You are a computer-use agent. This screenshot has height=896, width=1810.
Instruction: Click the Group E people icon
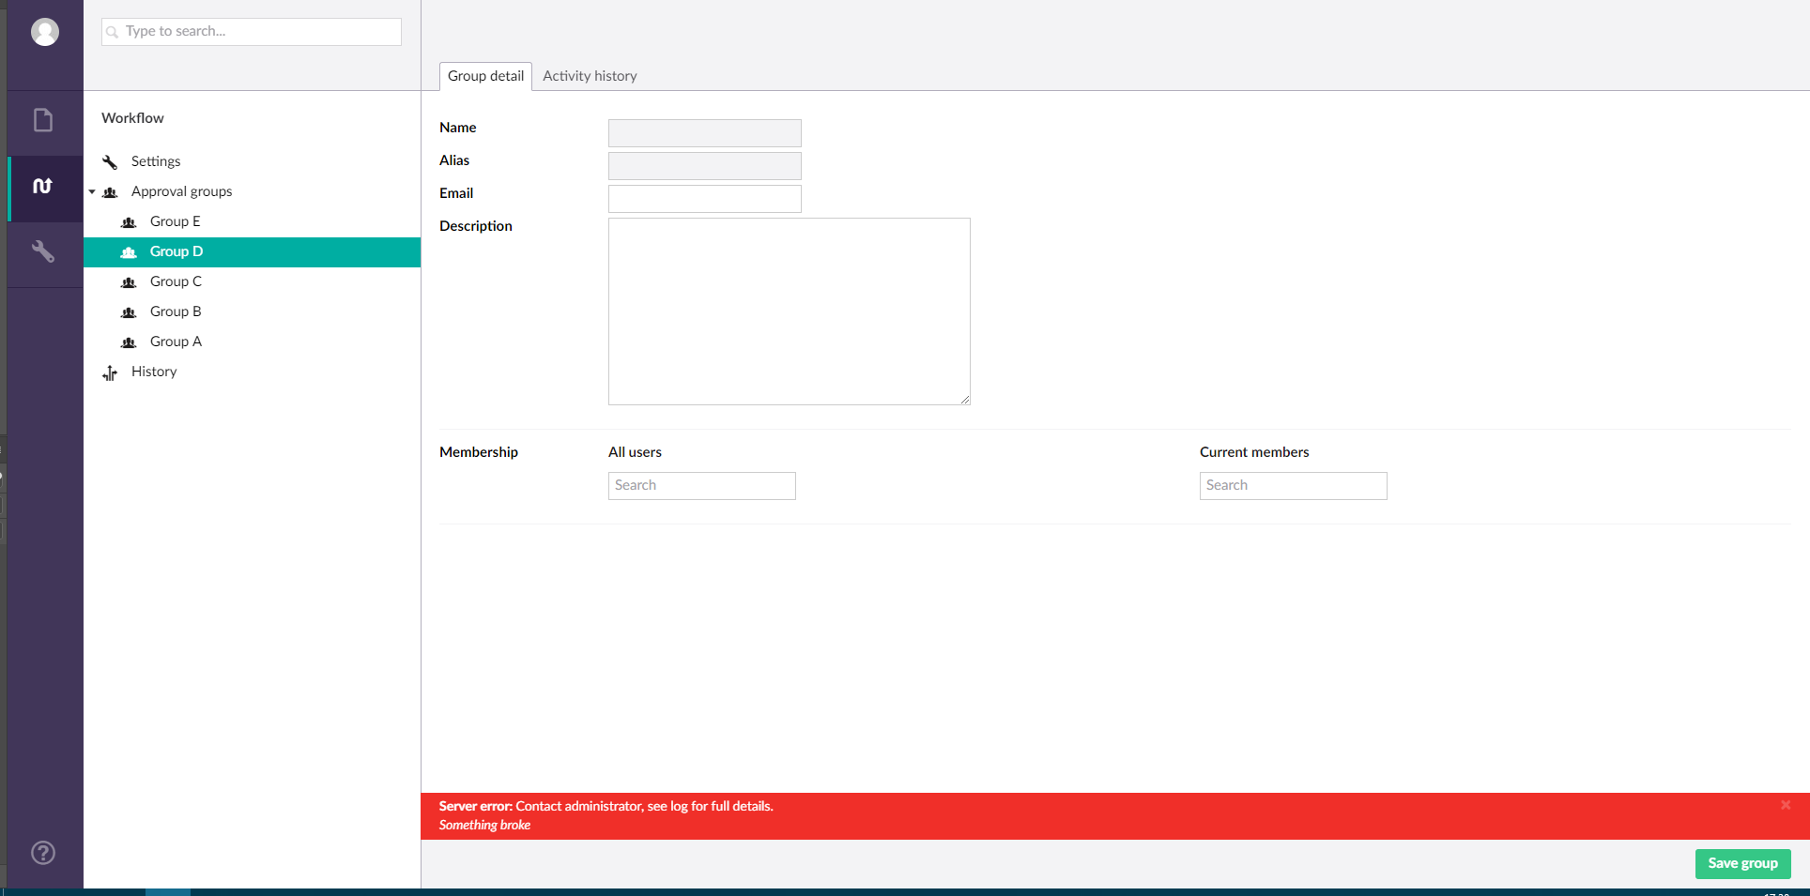pos(129,221)
